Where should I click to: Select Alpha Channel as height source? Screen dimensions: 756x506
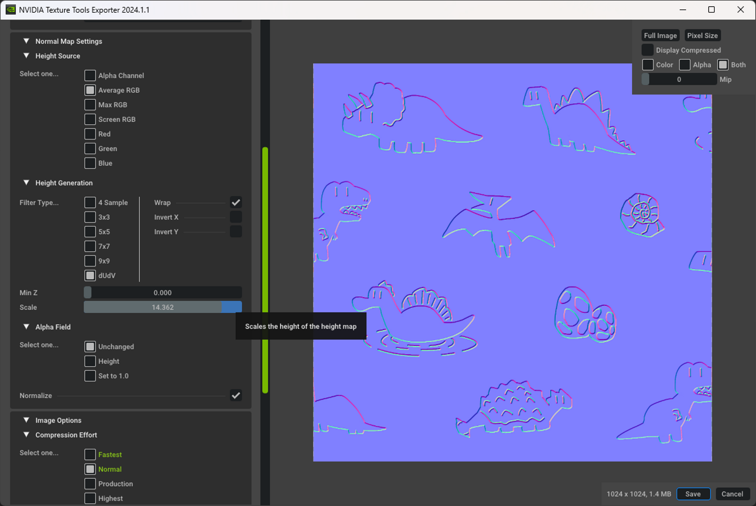(x=90, y=76)
